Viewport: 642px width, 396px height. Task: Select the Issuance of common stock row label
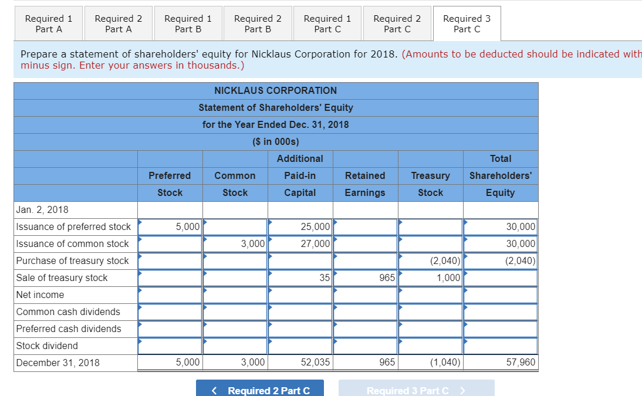72,244
